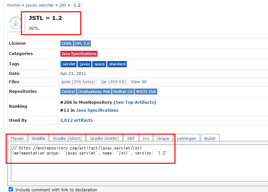Switch to the Maven tab

pyautogui.click(x=18, y=138)
